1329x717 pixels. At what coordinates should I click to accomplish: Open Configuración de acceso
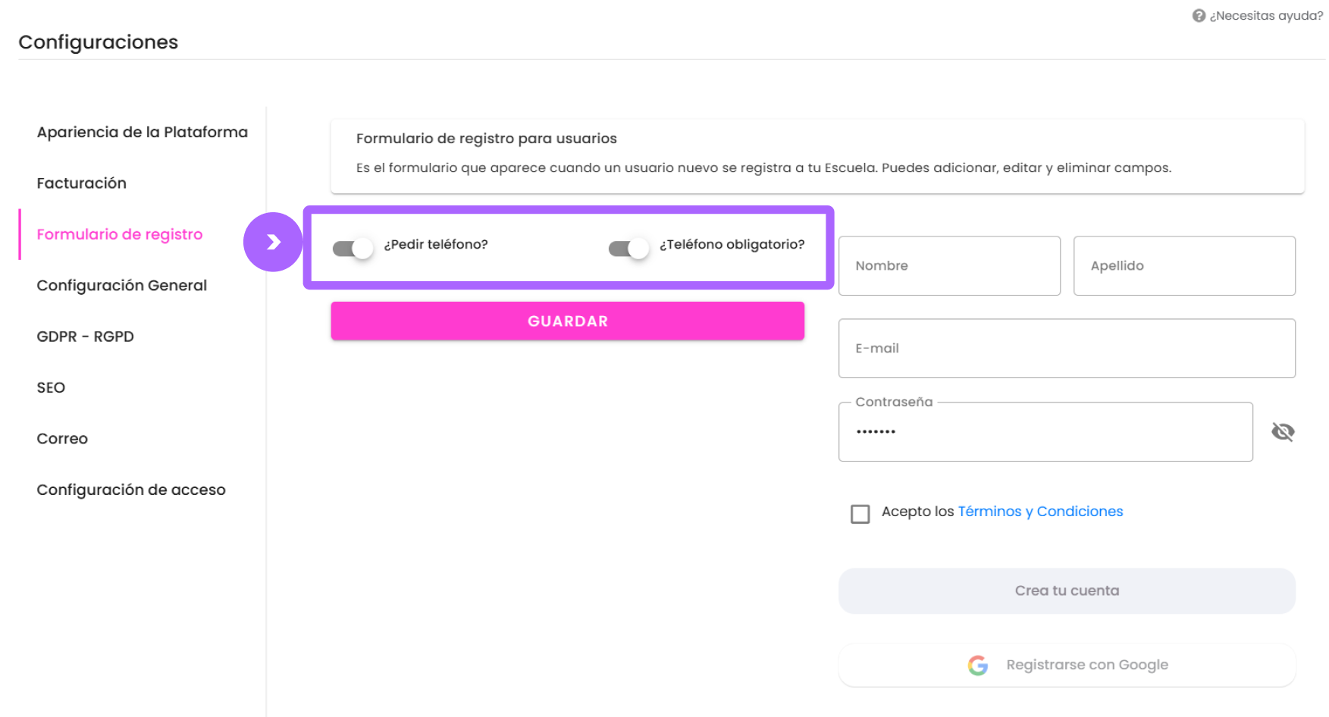pos(131,490)
